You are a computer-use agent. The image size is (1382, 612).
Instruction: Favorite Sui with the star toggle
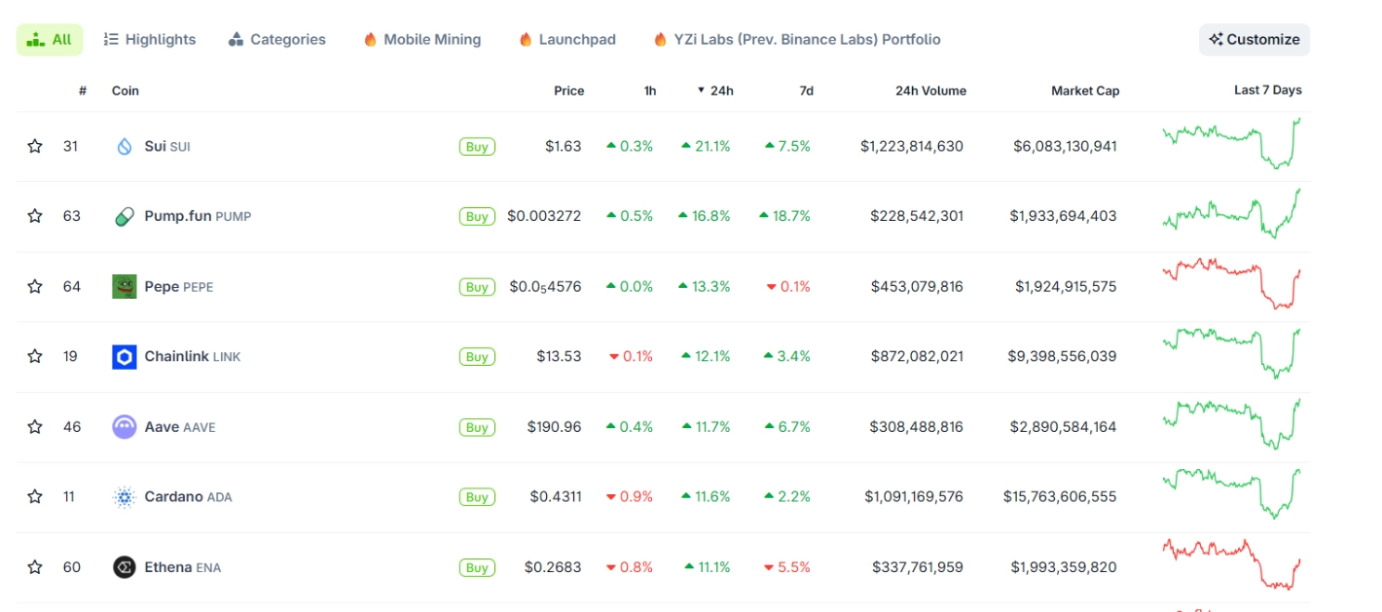pyautogui.click(x=35, y=147)
